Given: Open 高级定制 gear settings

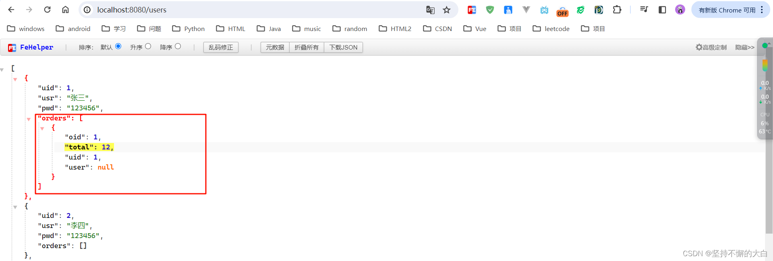Looking at the screenshot, I should pyautogui.click(x=711, y=47).
